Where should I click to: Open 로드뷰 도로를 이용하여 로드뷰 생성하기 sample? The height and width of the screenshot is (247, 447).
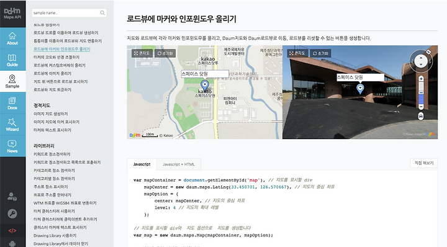coord(66,33)
